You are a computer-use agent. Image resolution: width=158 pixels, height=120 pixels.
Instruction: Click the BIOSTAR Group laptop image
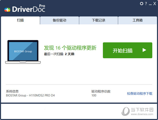(23, 52)
